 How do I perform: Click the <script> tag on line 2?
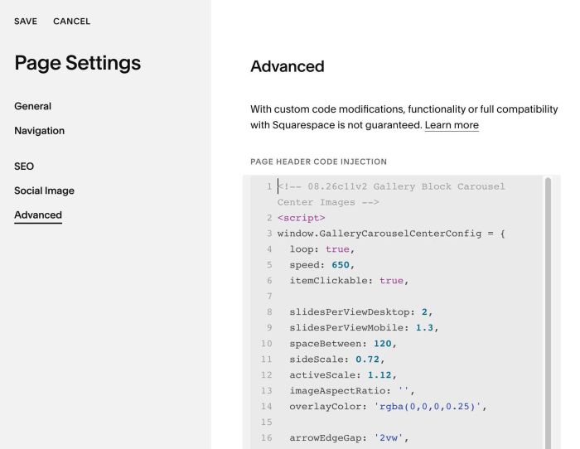click(301, 218)
